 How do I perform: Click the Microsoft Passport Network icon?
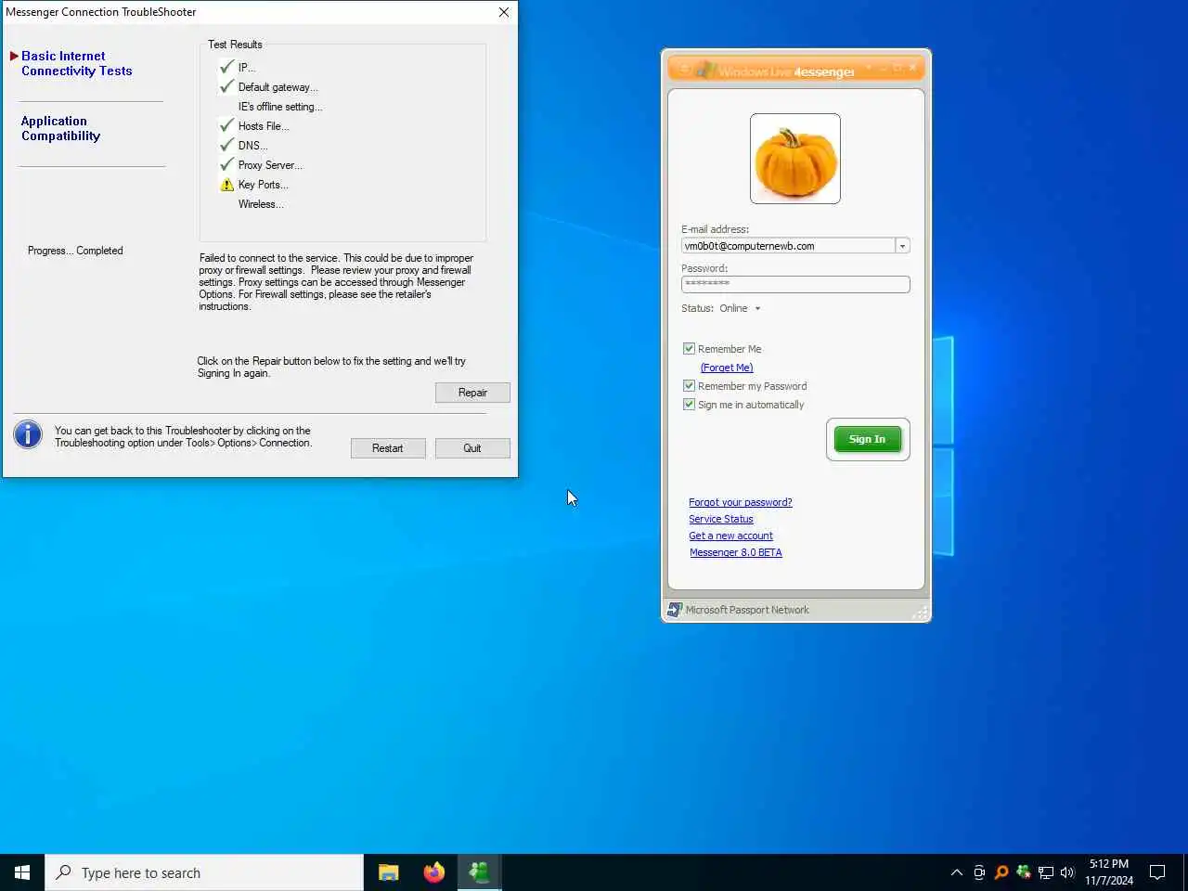[675, 610]
